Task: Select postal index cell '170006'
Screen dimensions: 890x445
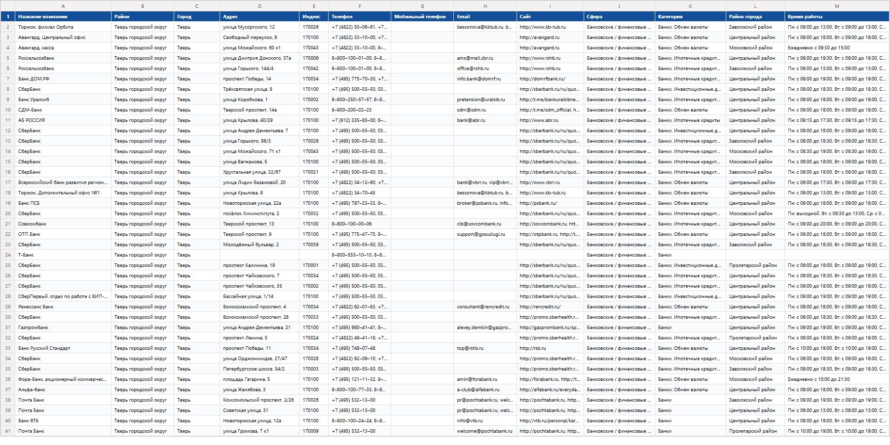Action: pos(314,58)
